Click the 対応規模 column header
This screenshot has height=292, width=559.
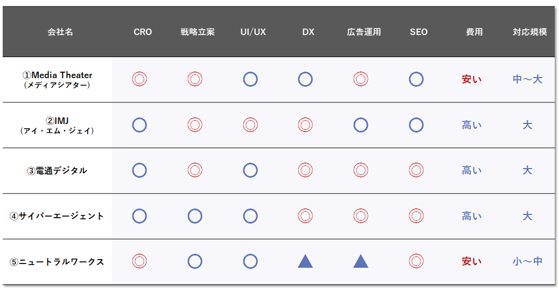(530, 32)
